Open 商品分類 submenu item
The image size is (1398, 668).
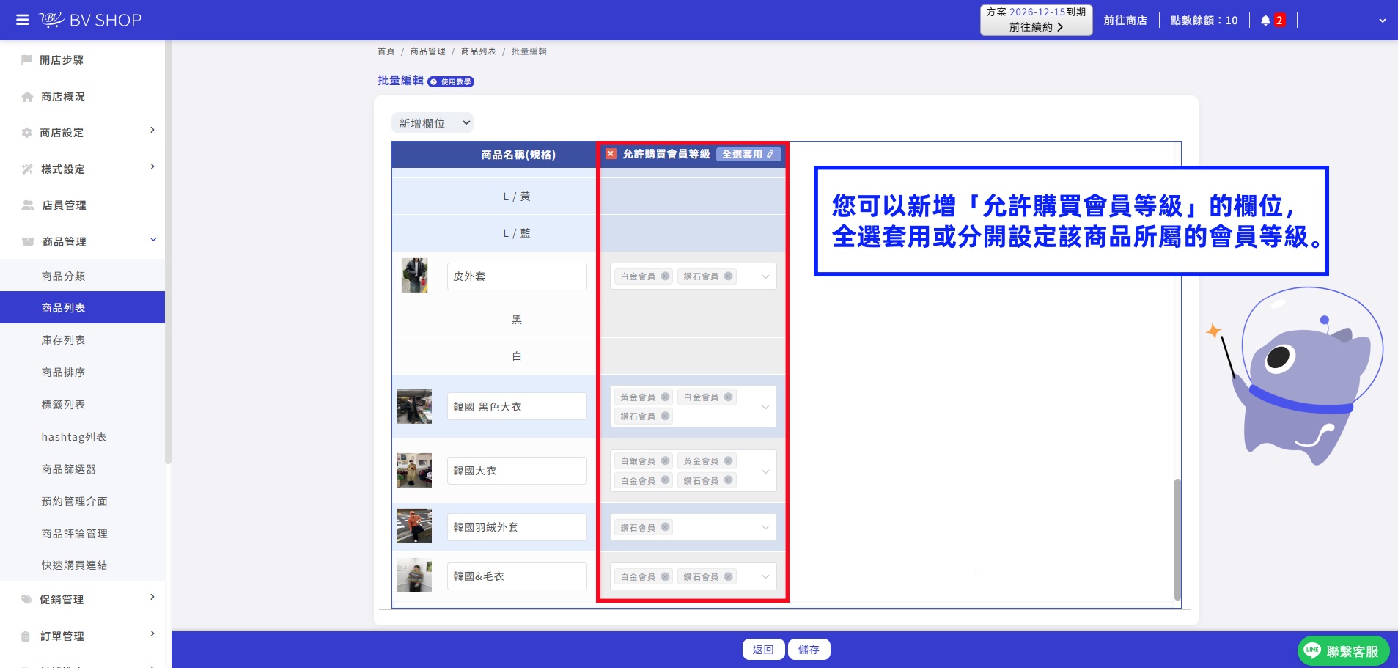coord(64,276)
